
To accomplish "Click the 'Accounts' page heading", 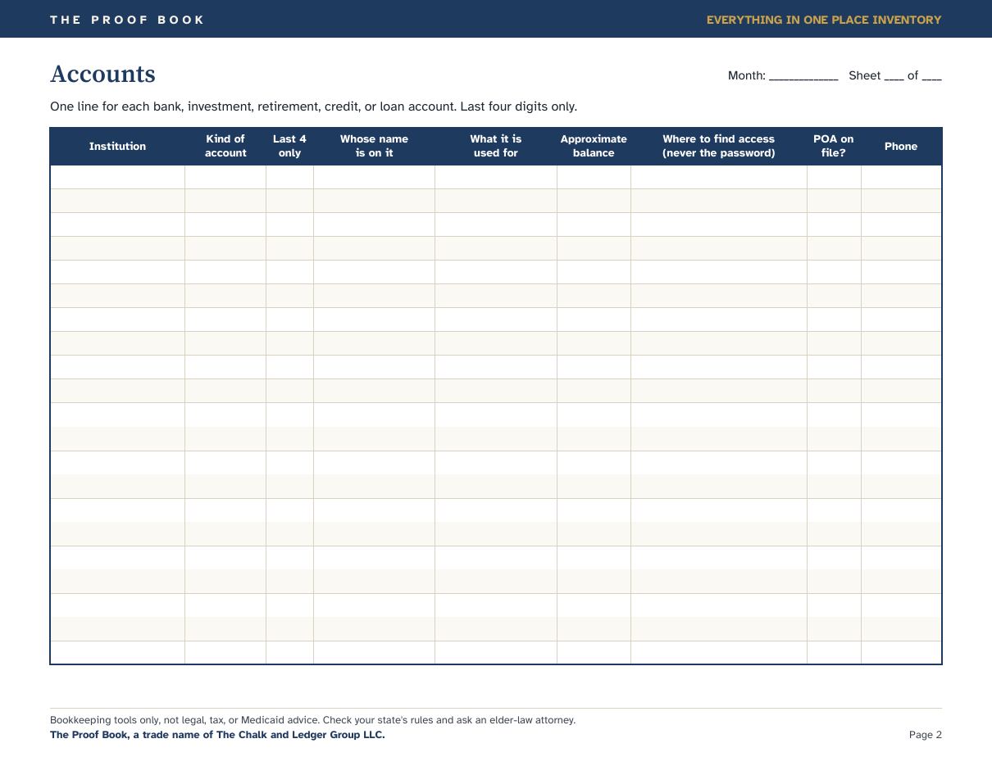I will (102, 74).
